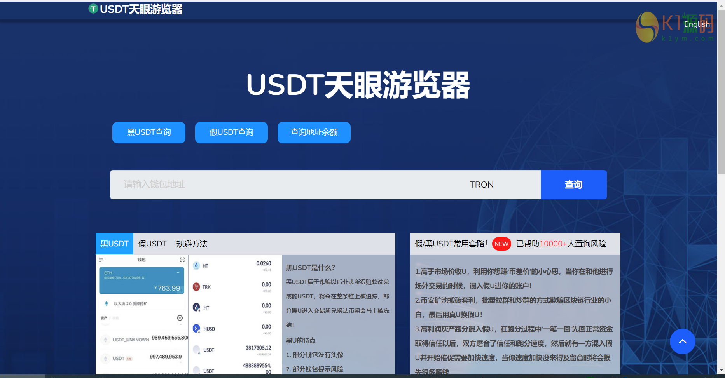Click the green Tether logo icon in header
The image size is (725, 378).
point(93,9)
